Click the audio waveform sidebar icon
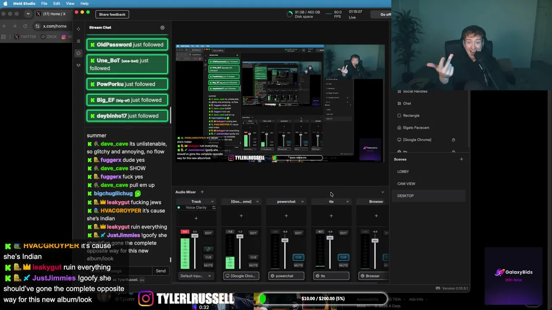Image resolution: width=552 pixels, height=310 pixels. click(78, 65)
